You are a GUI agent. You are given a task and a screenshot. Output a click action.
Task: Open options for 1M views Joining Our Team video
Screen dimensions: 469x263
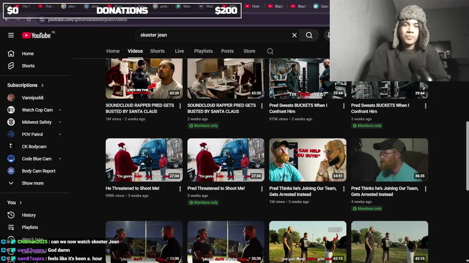(344, 189)
